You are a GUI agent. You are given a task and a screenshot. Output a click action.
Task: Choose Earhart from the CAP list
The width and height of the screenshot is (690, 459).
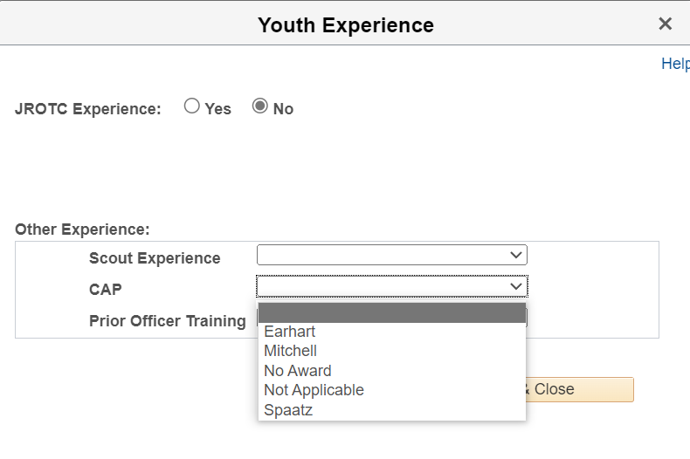click(x=290, y=332)
